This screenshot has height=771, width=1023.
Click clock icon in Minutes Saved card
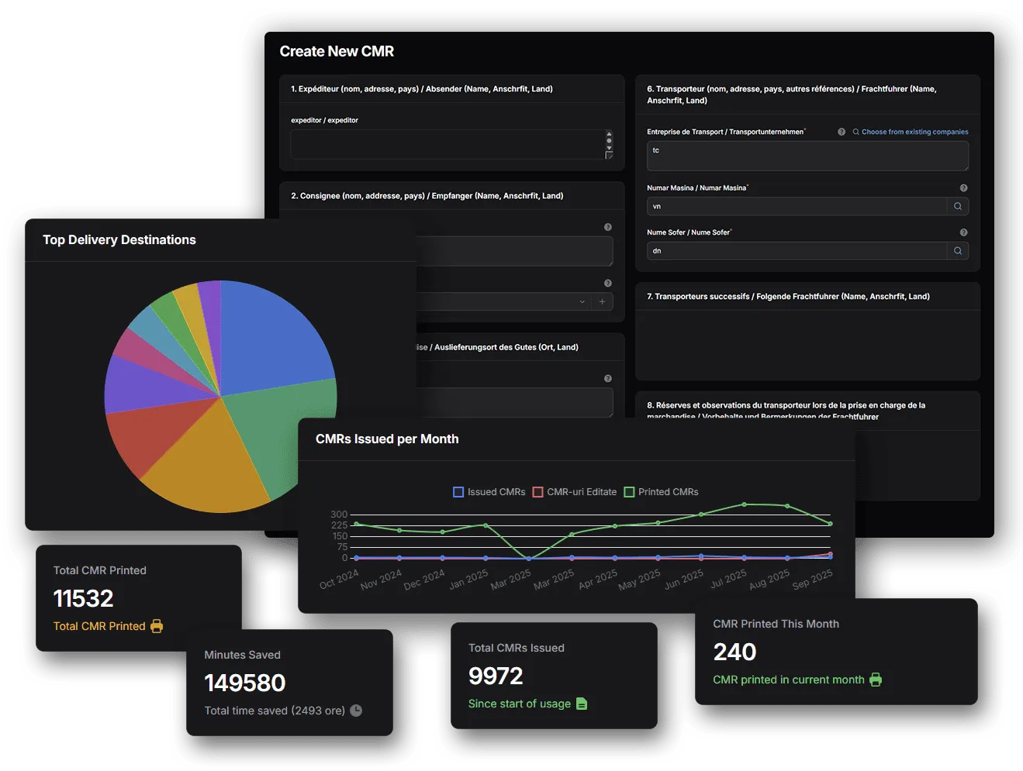356,711
